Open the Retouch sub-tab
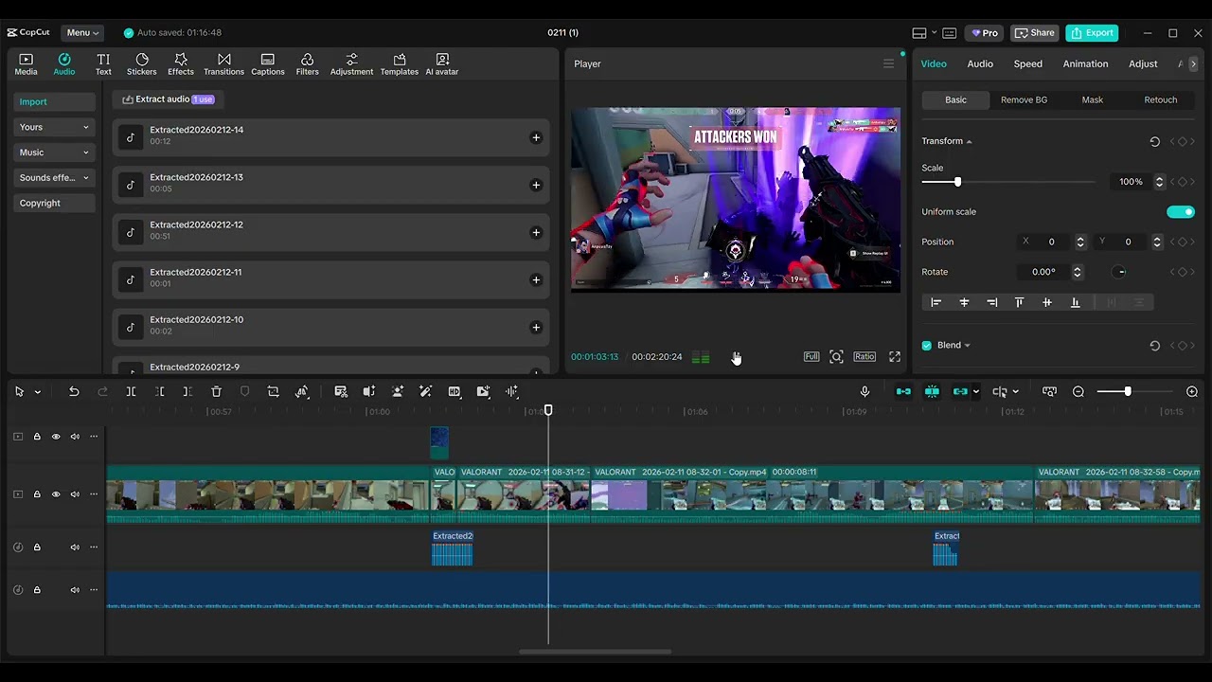This screenshot has height=682, width=1212. [x=1160, y=99]
